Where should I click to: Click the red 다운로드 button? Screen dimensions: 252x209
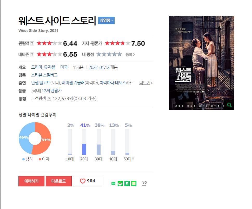(x=59, y=181)
